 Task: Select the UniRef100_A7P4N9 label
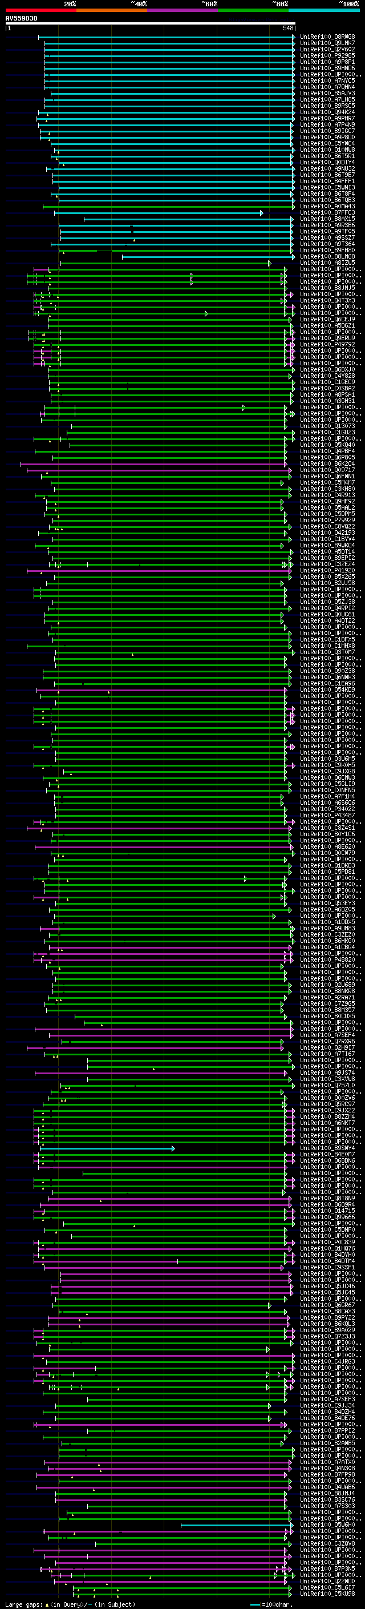pyautogui.click(x=327, y=125)
